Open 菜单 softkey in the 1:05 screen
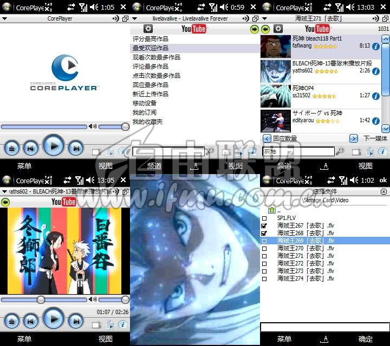 point(24,166)
